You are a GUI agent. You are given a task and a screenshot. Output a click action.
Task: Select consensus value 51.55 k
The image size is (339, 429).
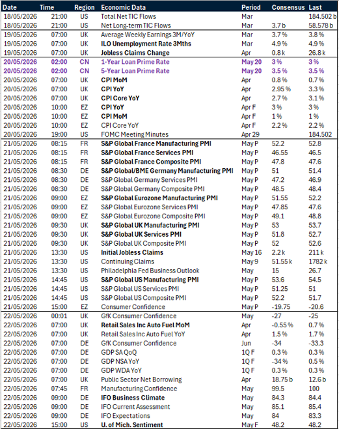tap(282, 261)
